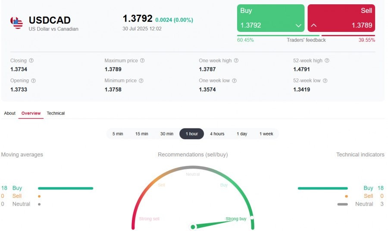This screenshot has width=388, height=231.
Task: Click the One week low help icon
Action: (x=235, y=81)
